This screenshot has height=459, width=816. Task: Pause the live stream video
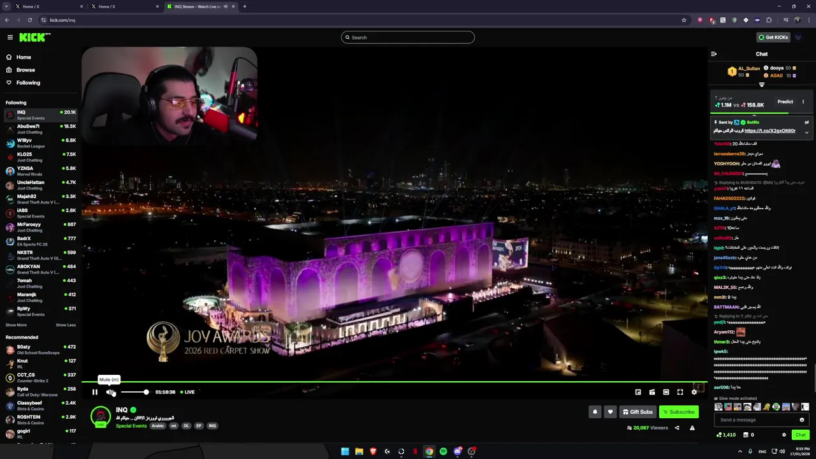click(95, 392)
